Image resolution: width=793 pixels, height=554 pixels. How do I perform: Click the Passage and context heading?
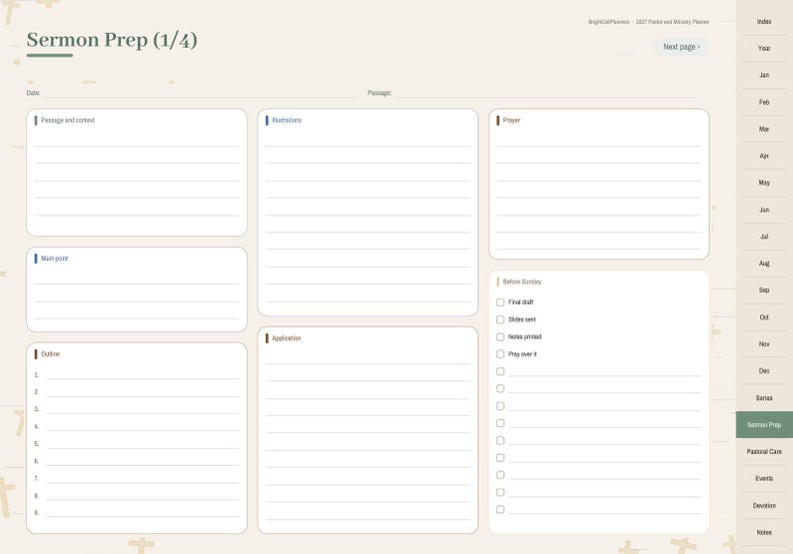click(68, 121)
